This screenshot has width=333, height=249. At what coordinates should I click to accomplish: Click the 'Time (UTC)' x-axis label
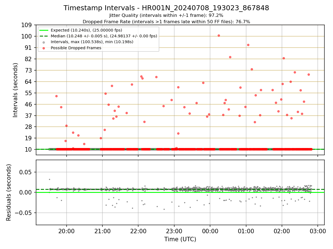tap(180, 239)
